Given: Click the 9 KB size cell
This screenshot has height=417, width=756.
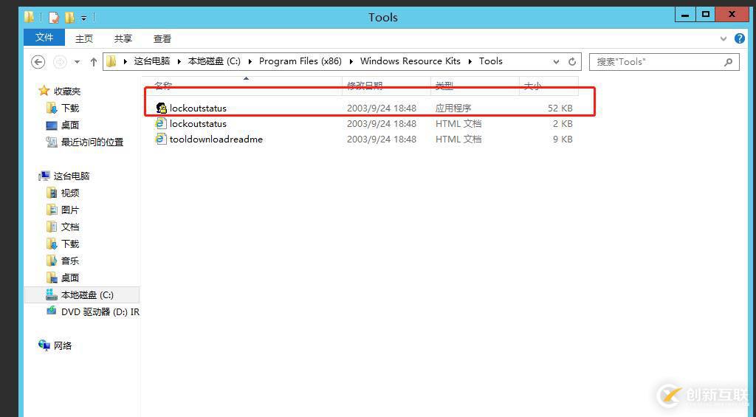Looking at the screenshot, I should click(563, 139).
